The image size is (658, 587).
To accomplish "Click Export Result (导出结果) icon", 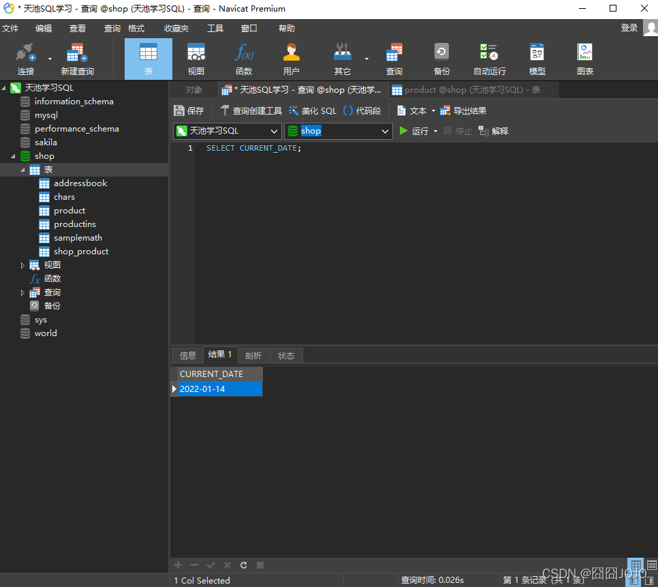I will [x=445, y=110].
